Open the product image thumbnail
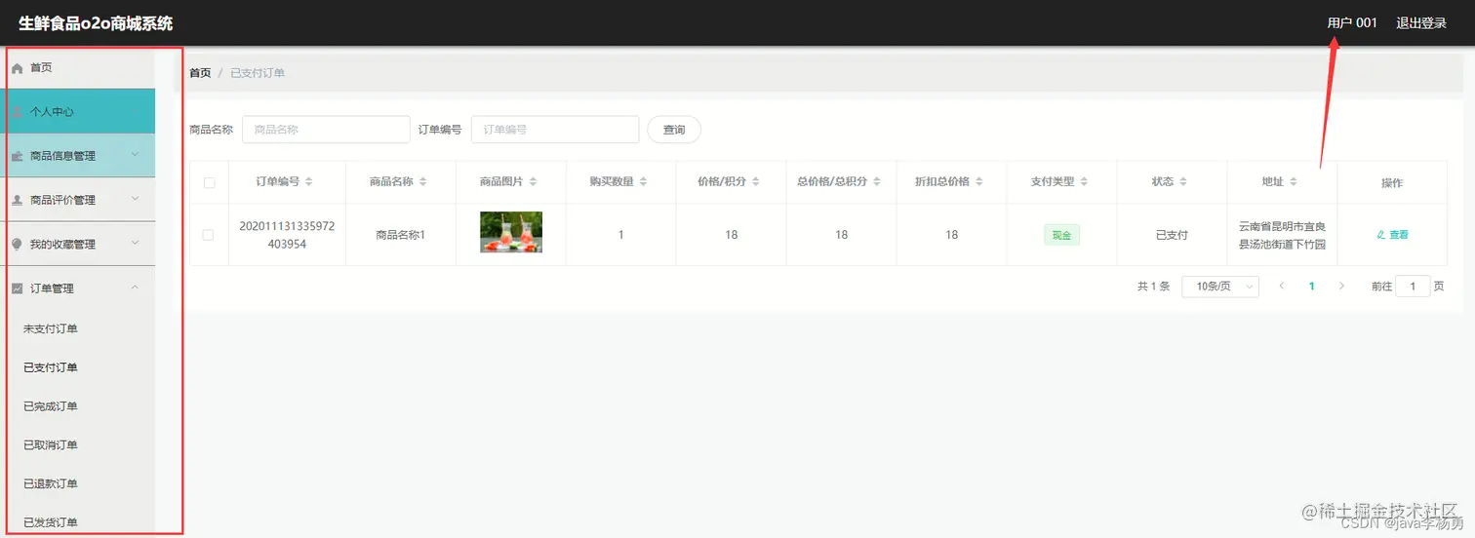 point(511,232)
